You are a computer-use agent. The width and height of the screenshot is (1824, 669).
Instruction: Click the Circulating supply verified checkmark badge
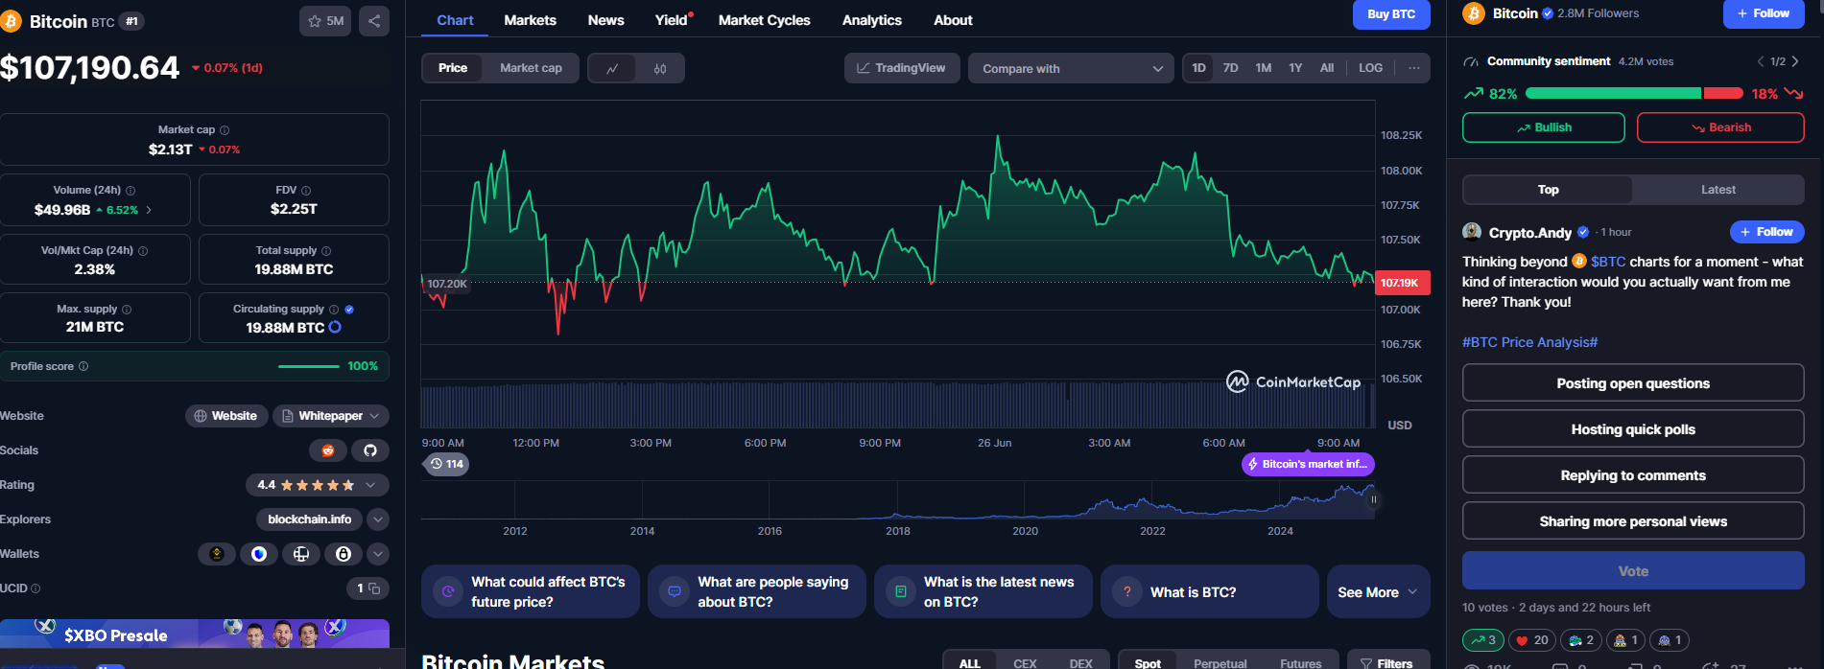coord(349,310)
